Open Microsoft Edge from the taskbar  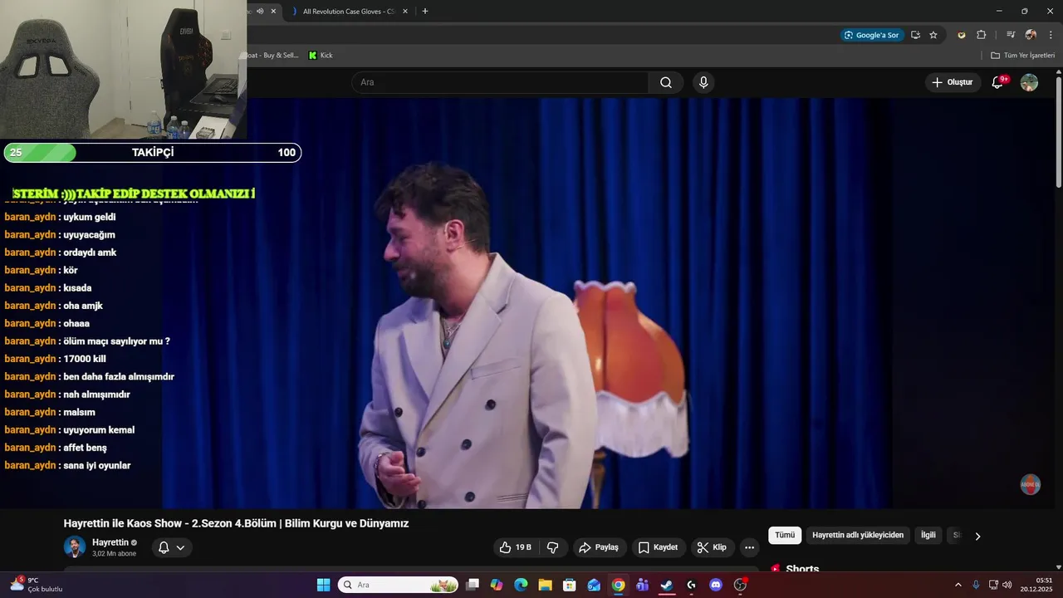click(521, 585)
